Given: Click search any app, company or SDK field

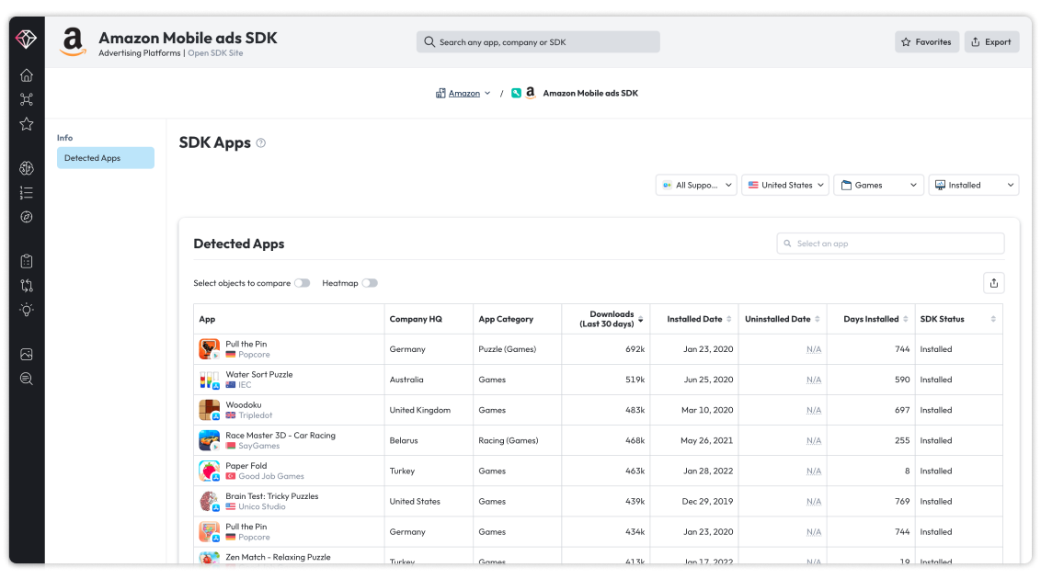Looking at the screenshot, I should [x=538, y=41].
